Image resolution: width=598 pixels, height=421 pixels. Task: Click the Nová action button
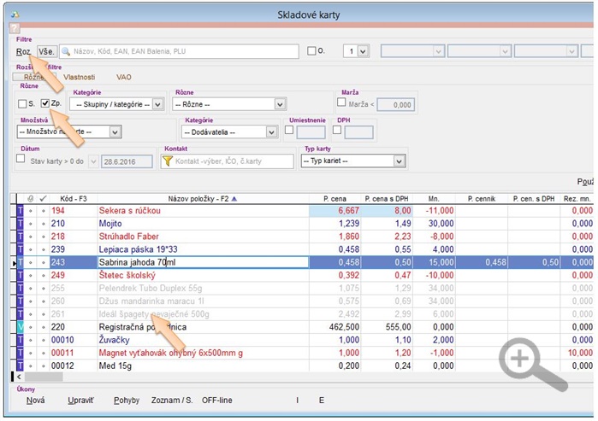pos(35,400)
